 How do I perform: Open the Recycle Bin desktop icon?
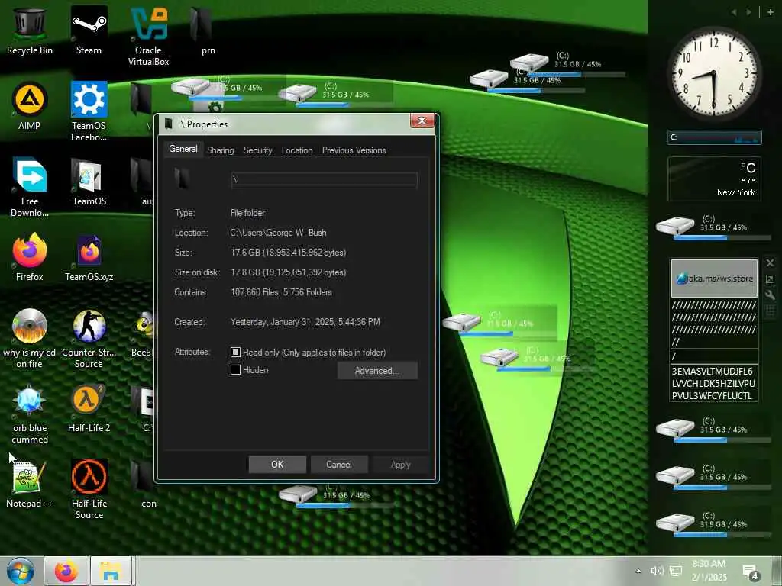tap(30, 31)
